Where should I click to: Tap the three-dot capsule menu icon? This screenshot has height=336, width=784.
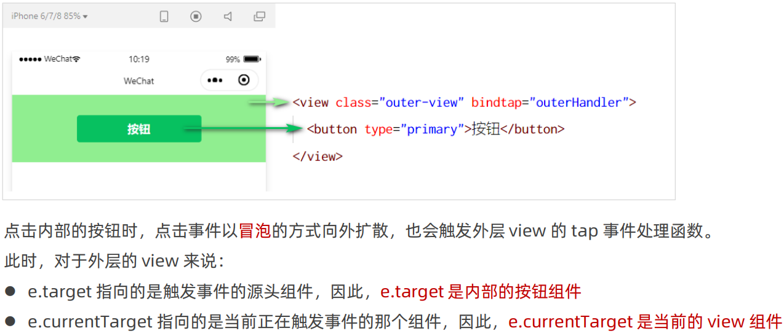[x=214, y=80]
